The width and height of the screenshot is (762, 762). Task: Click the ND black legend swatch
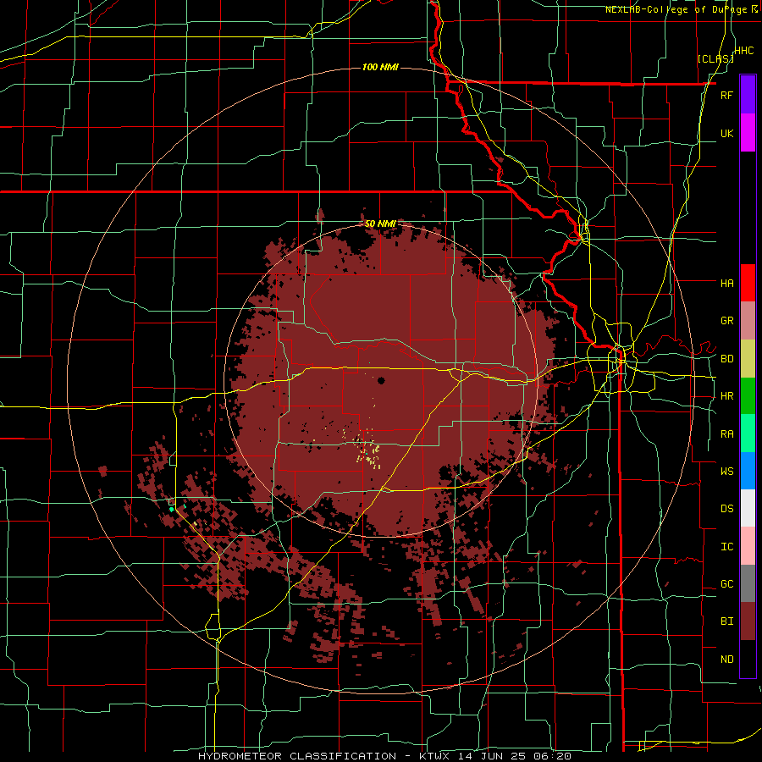tap(748, 659)
